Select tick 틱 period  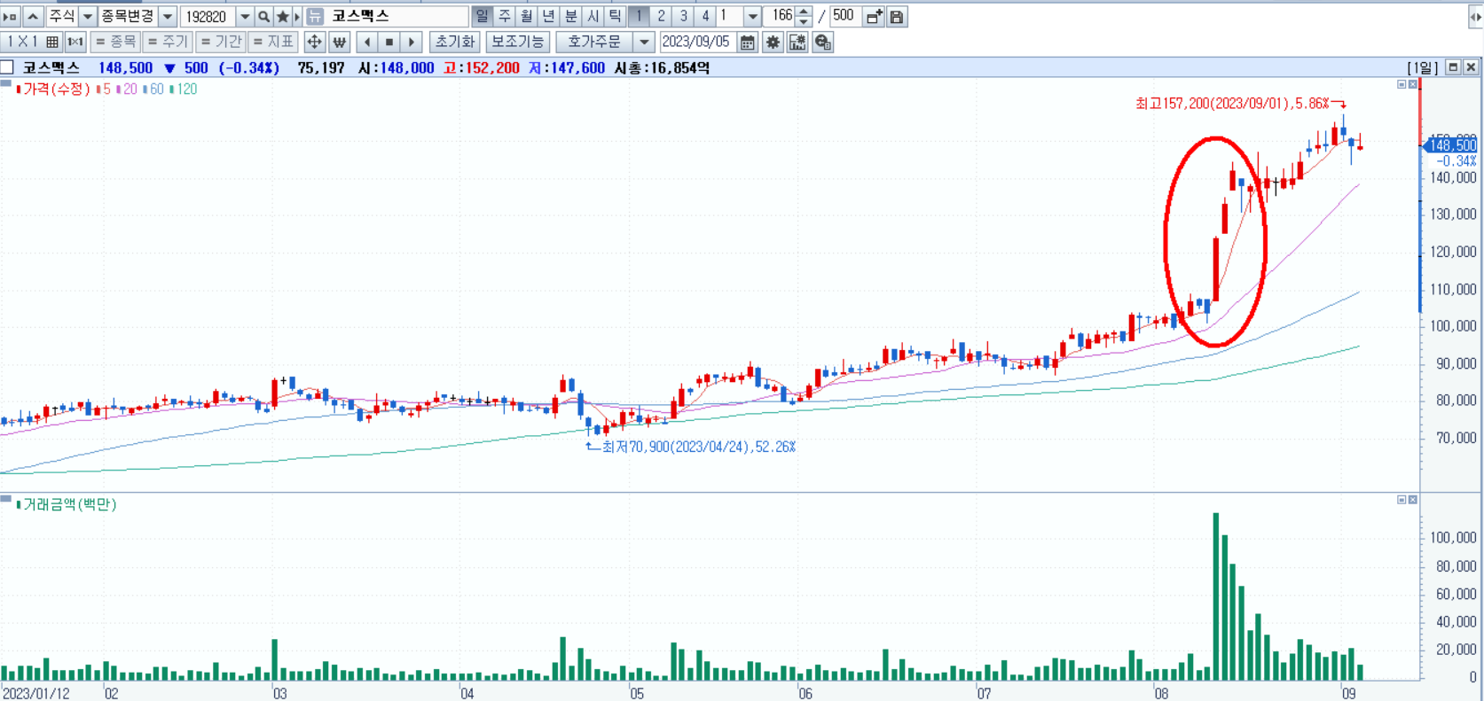click(x=615, y=17)
